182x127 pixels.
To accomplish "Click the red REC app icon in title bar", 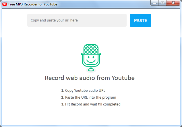I will 5,4.
